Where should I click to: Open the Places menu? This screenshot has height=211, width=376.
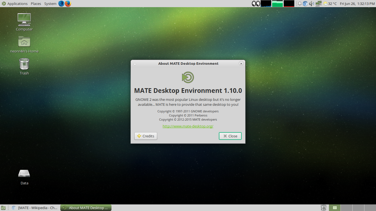coord(36,4)
